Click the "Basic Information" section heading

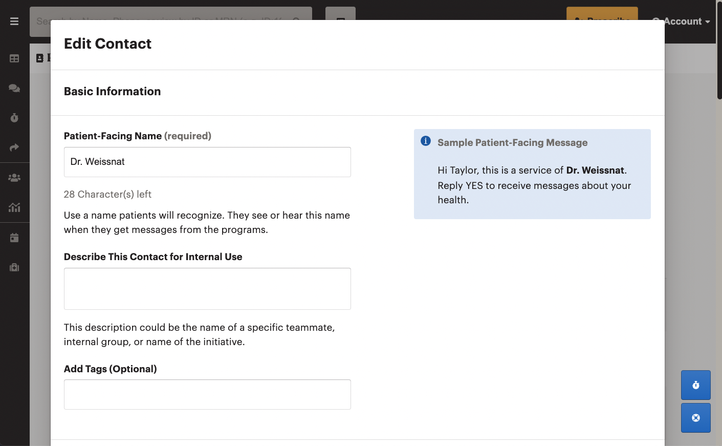(x=112, y=91)
